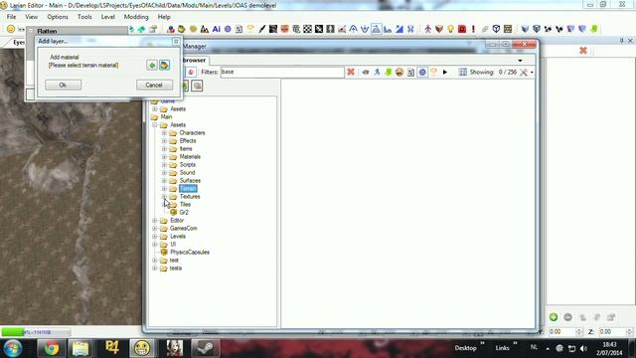
Task: Click the lightbulb icon in main toolbar
Action: point(450,29)
